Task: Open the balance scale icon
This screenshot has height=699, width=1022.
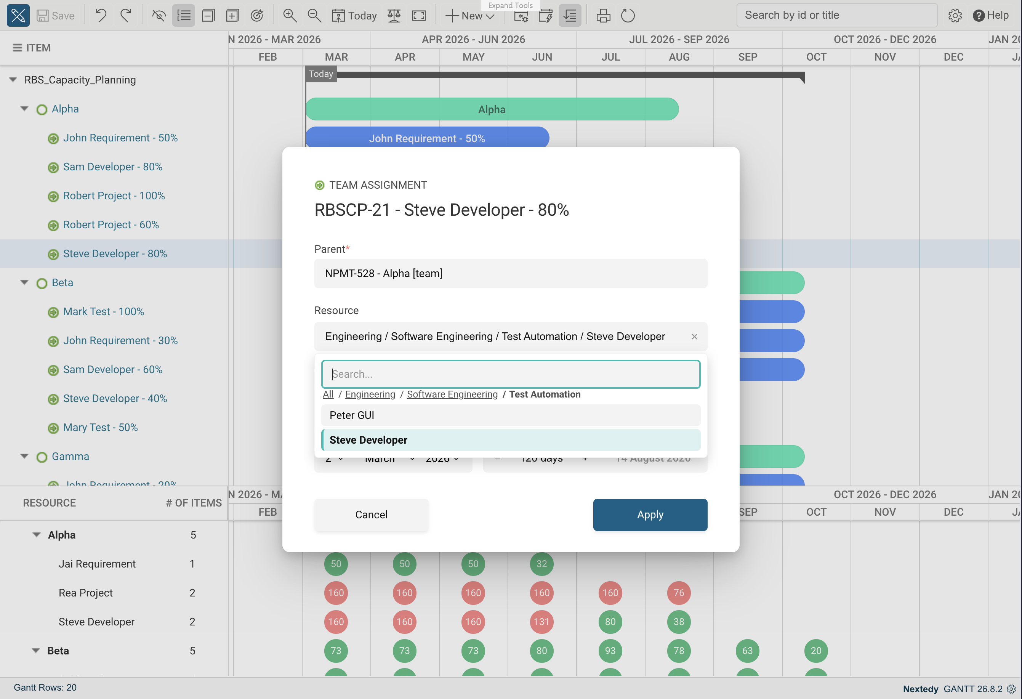Action: [x=394, y=16]
